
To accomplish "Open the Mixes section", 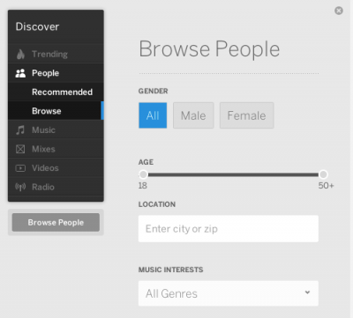I will (x=56, y=149).
